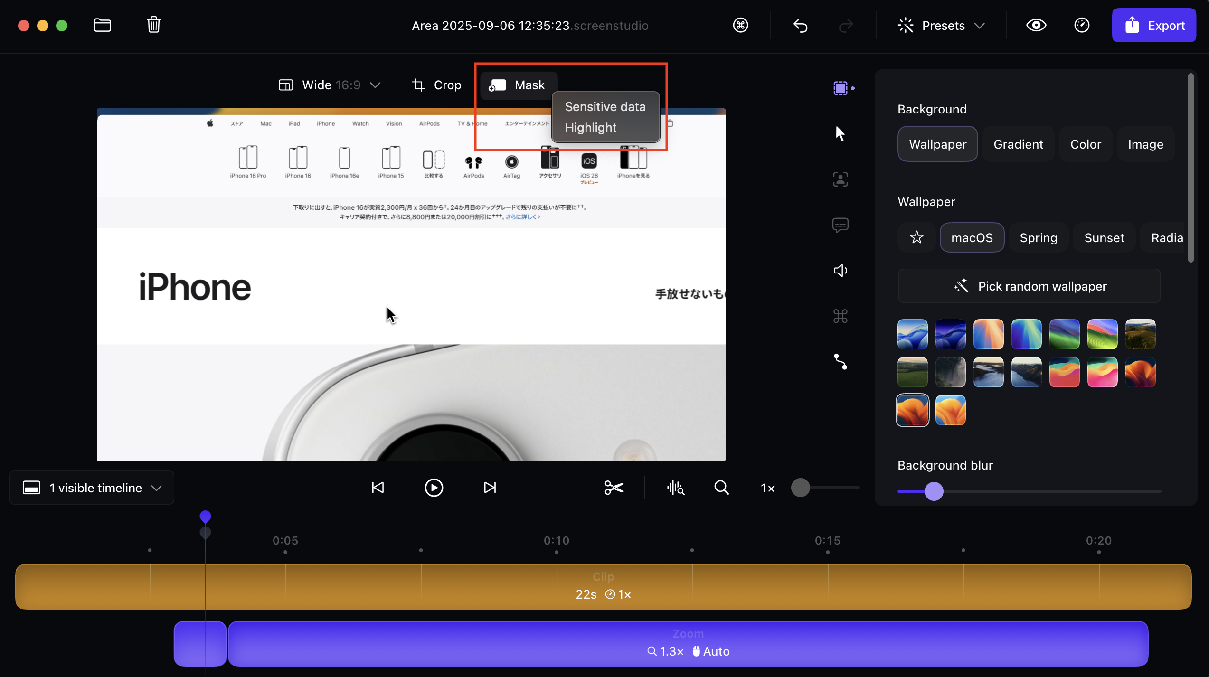Play the recording preview
This screenshot has width=1209, height=677.
(x=434, y=488)
